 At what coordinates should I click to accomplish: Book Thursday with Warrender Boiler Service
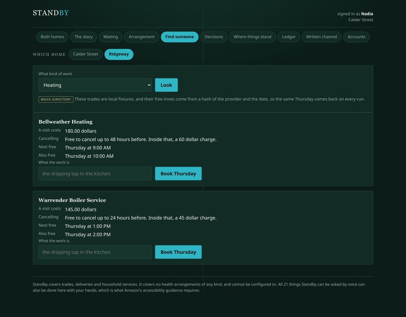178,252
